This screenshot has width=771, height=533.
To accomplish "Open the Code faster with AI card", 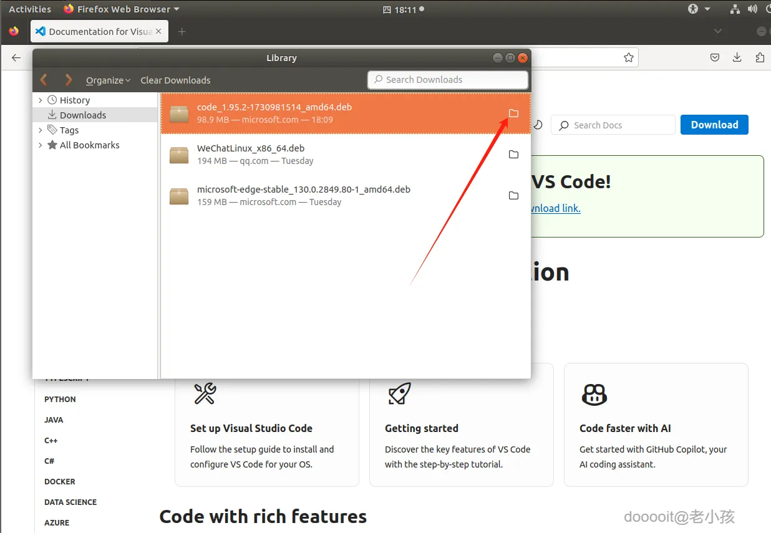I will click(656, 425).
